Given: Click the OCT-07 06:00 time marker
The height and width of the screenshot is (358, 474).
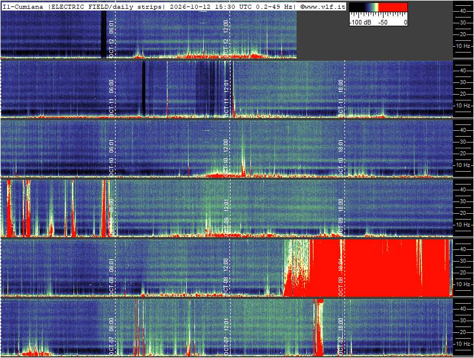Looking at the screenshot, I should [111, 336].
